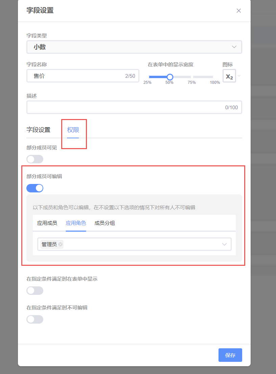Click the X₂ field icon picker

(229, 76)
